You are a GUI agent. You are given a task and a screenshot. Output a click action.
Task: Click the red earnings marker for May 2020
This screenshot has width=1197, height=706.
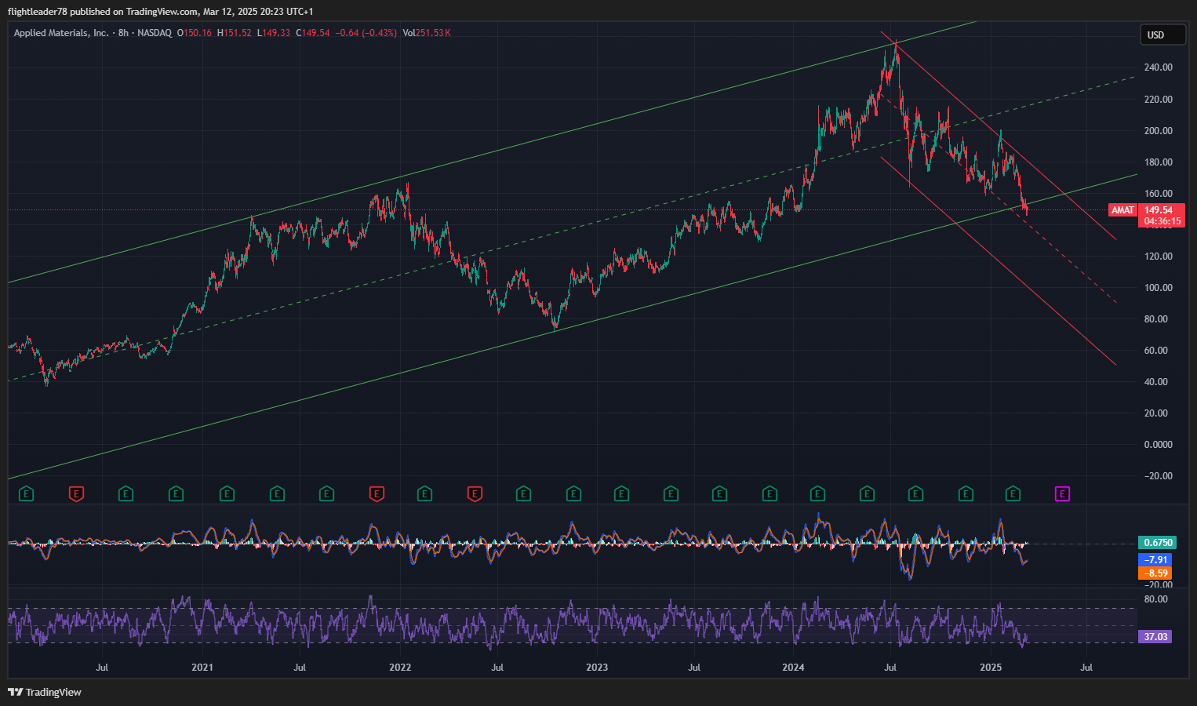coord(76,493)
